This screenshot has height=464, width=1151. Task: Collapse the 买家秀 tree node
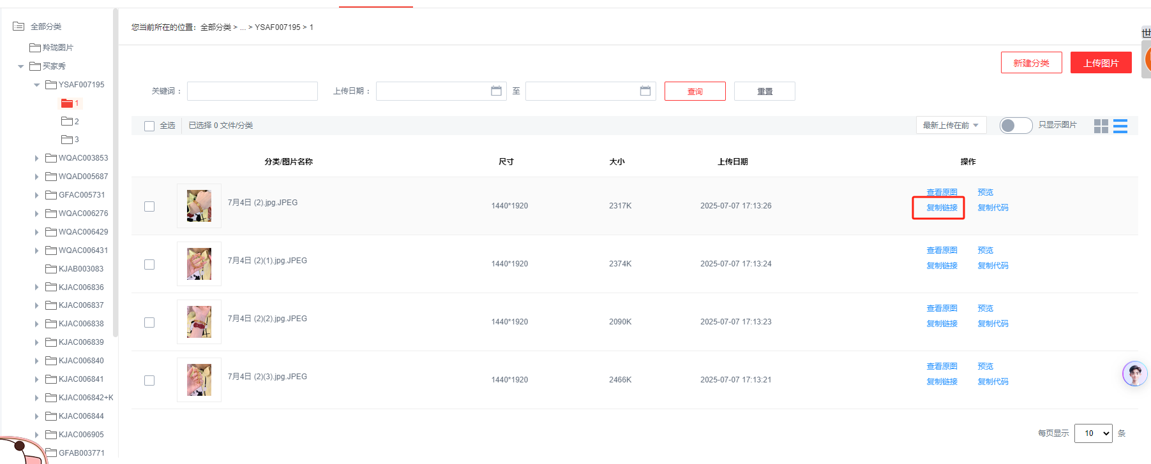click(21, 66)
